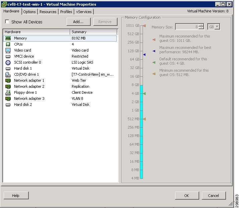Click the Add... button
Image resolution: width=239 pixels, height=208 pixels.
[x=78, y=22]
